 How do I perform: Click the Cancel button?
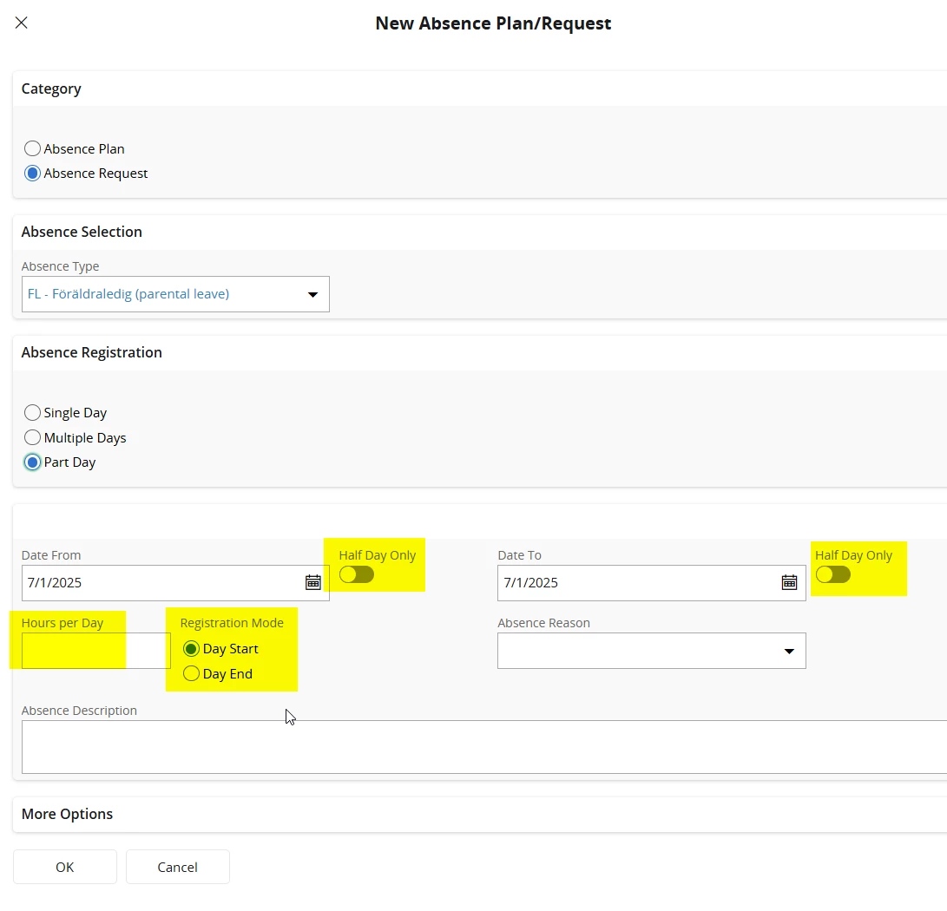178,867
